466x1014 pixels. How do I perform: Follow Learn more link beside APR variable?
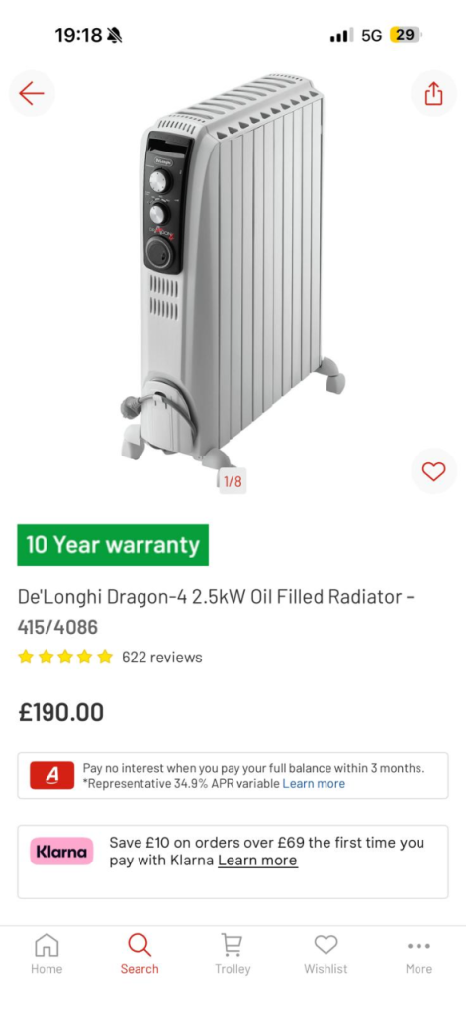tap(314, 784)
